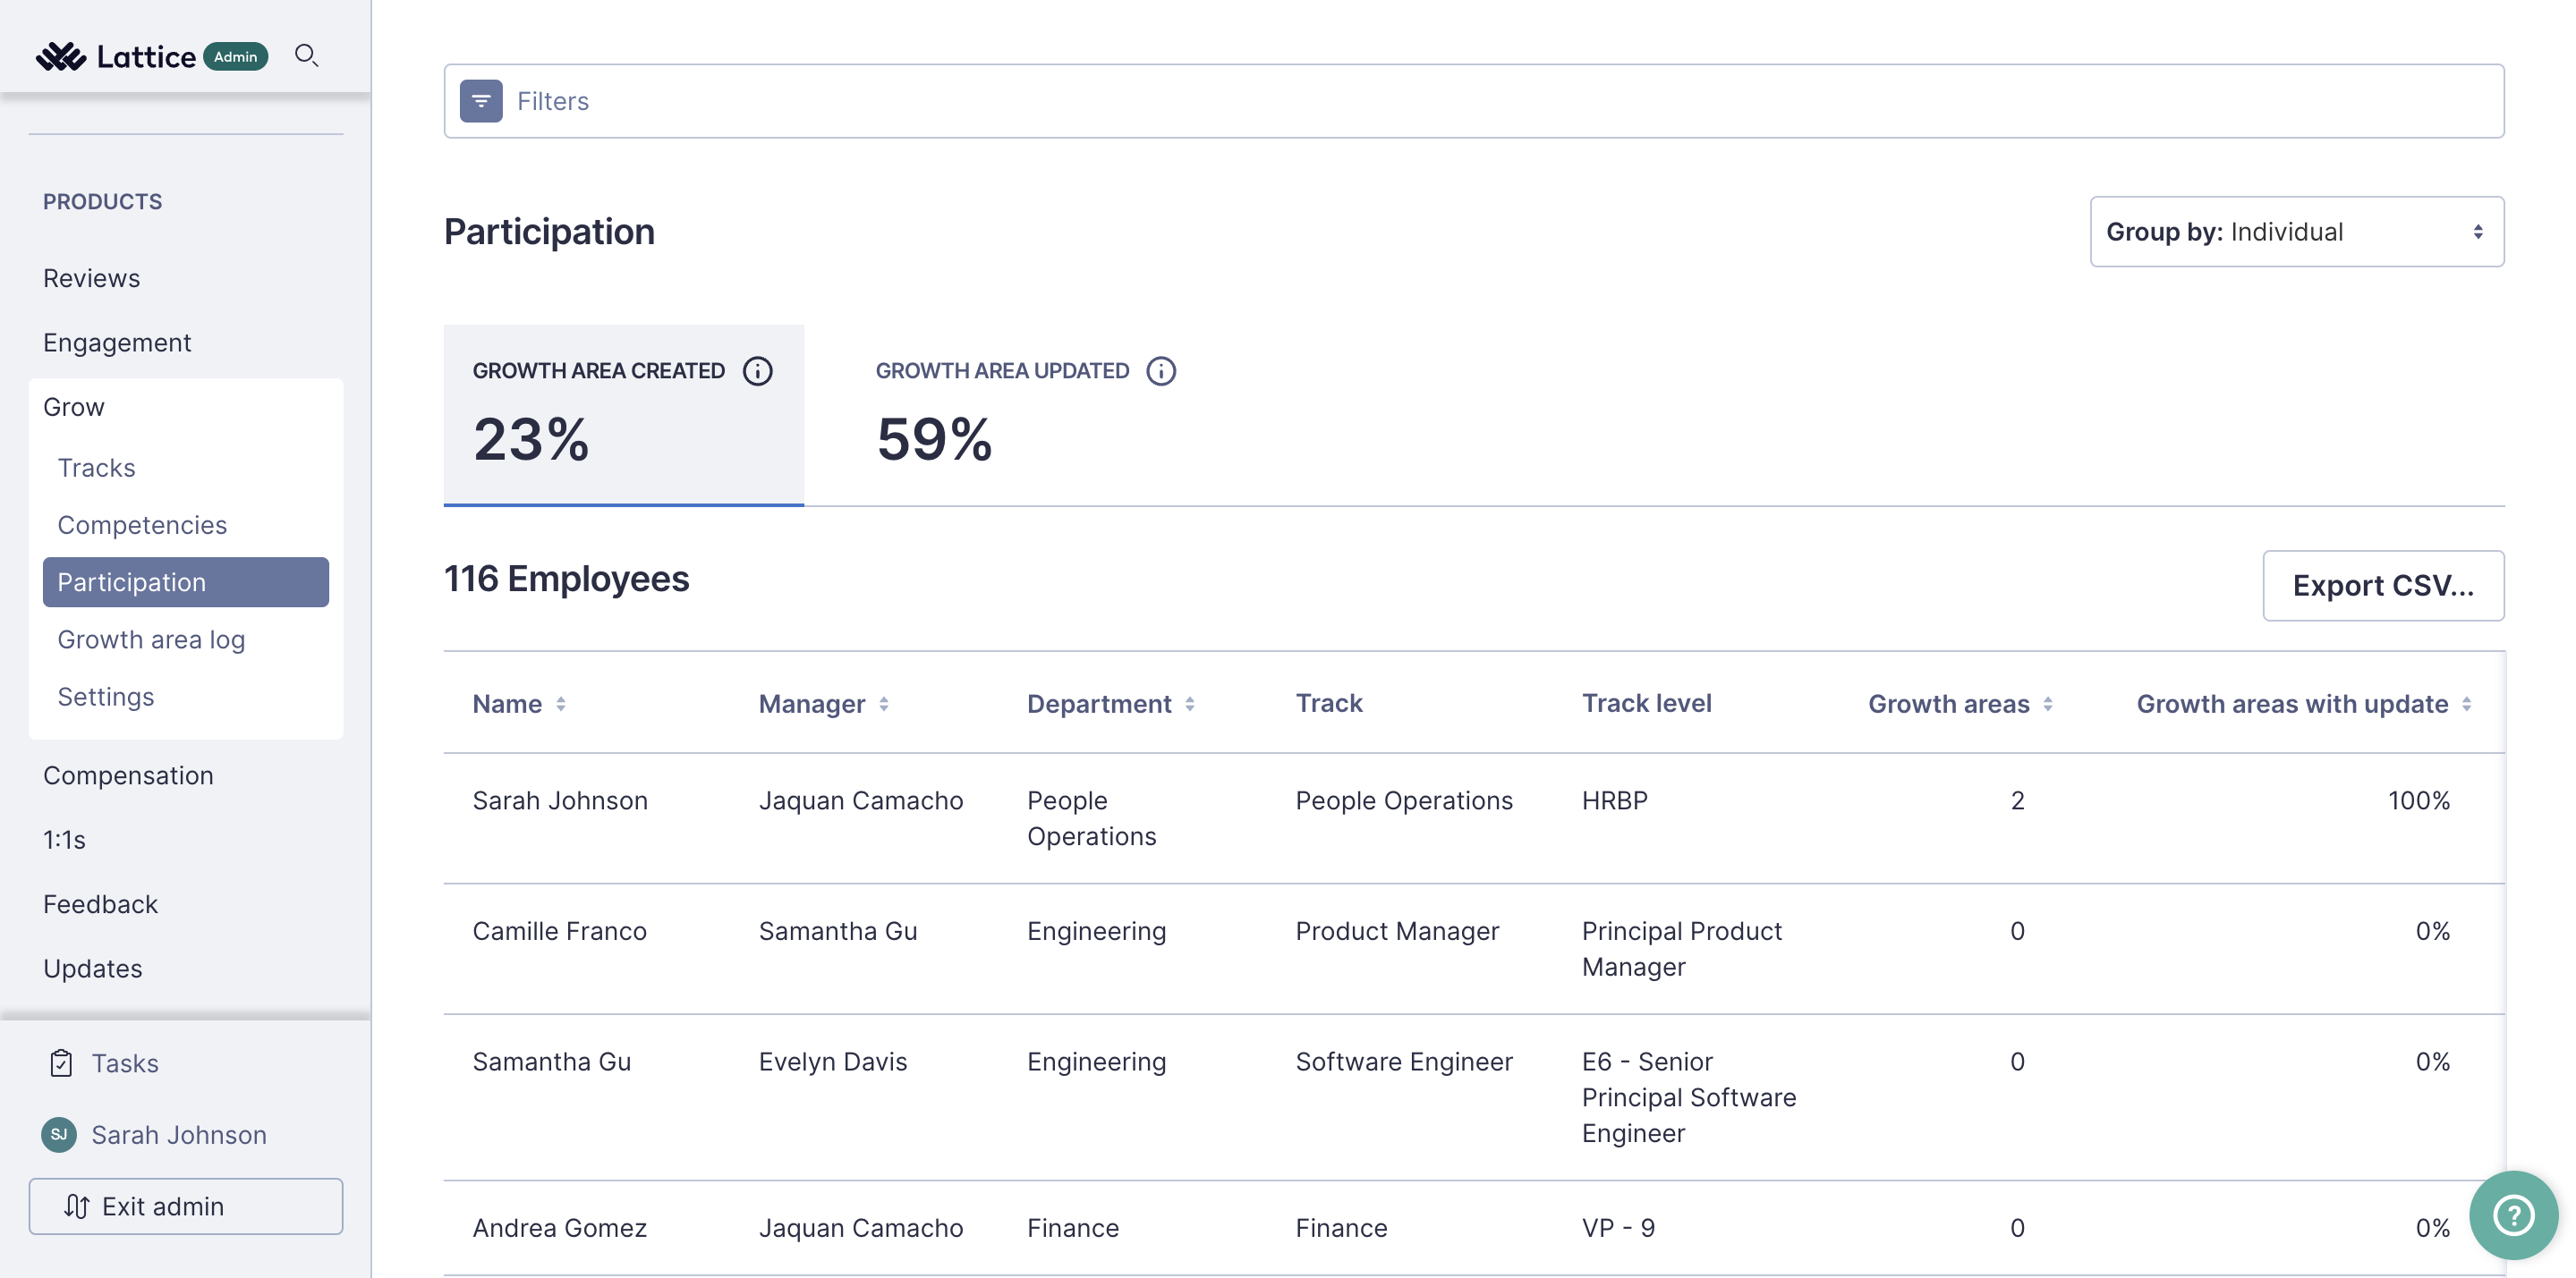The width and height of the screenshot is (2576, 1278).
Task: Open Engagement in the sidebar
Action: click(117, 342)
